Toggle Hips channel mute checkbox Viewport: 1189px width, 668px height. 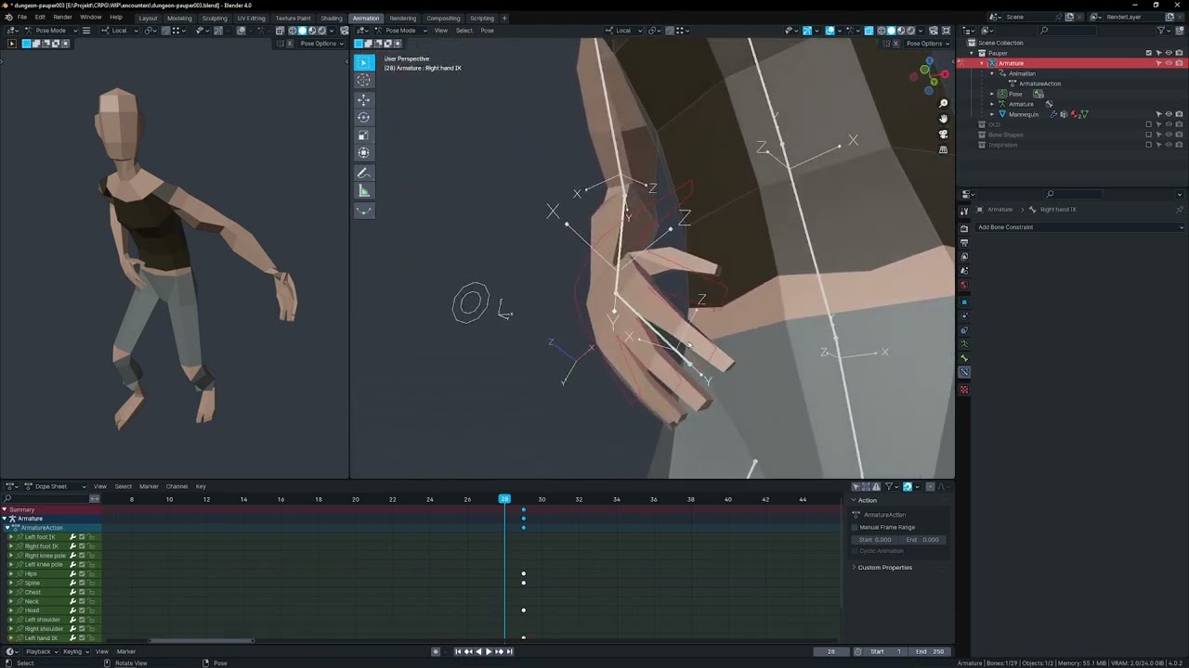(82, 573)
